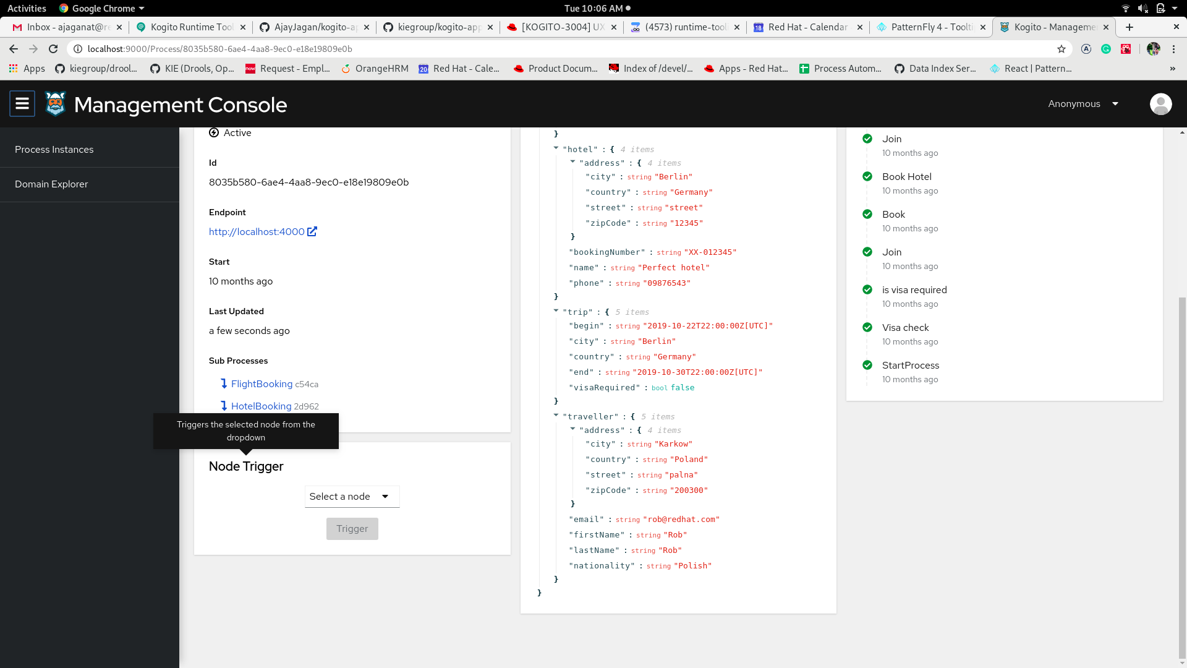Reload the page with the refresh icon
Viewport: 1187px width, 668px height.
[53, 49]
